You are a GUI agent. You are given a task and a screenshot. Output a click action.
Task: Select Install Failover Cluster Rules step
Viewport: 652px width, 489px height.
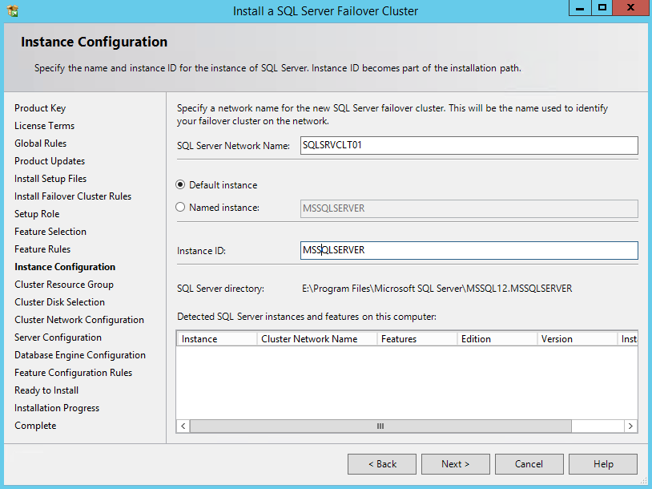tap(73, 196)
